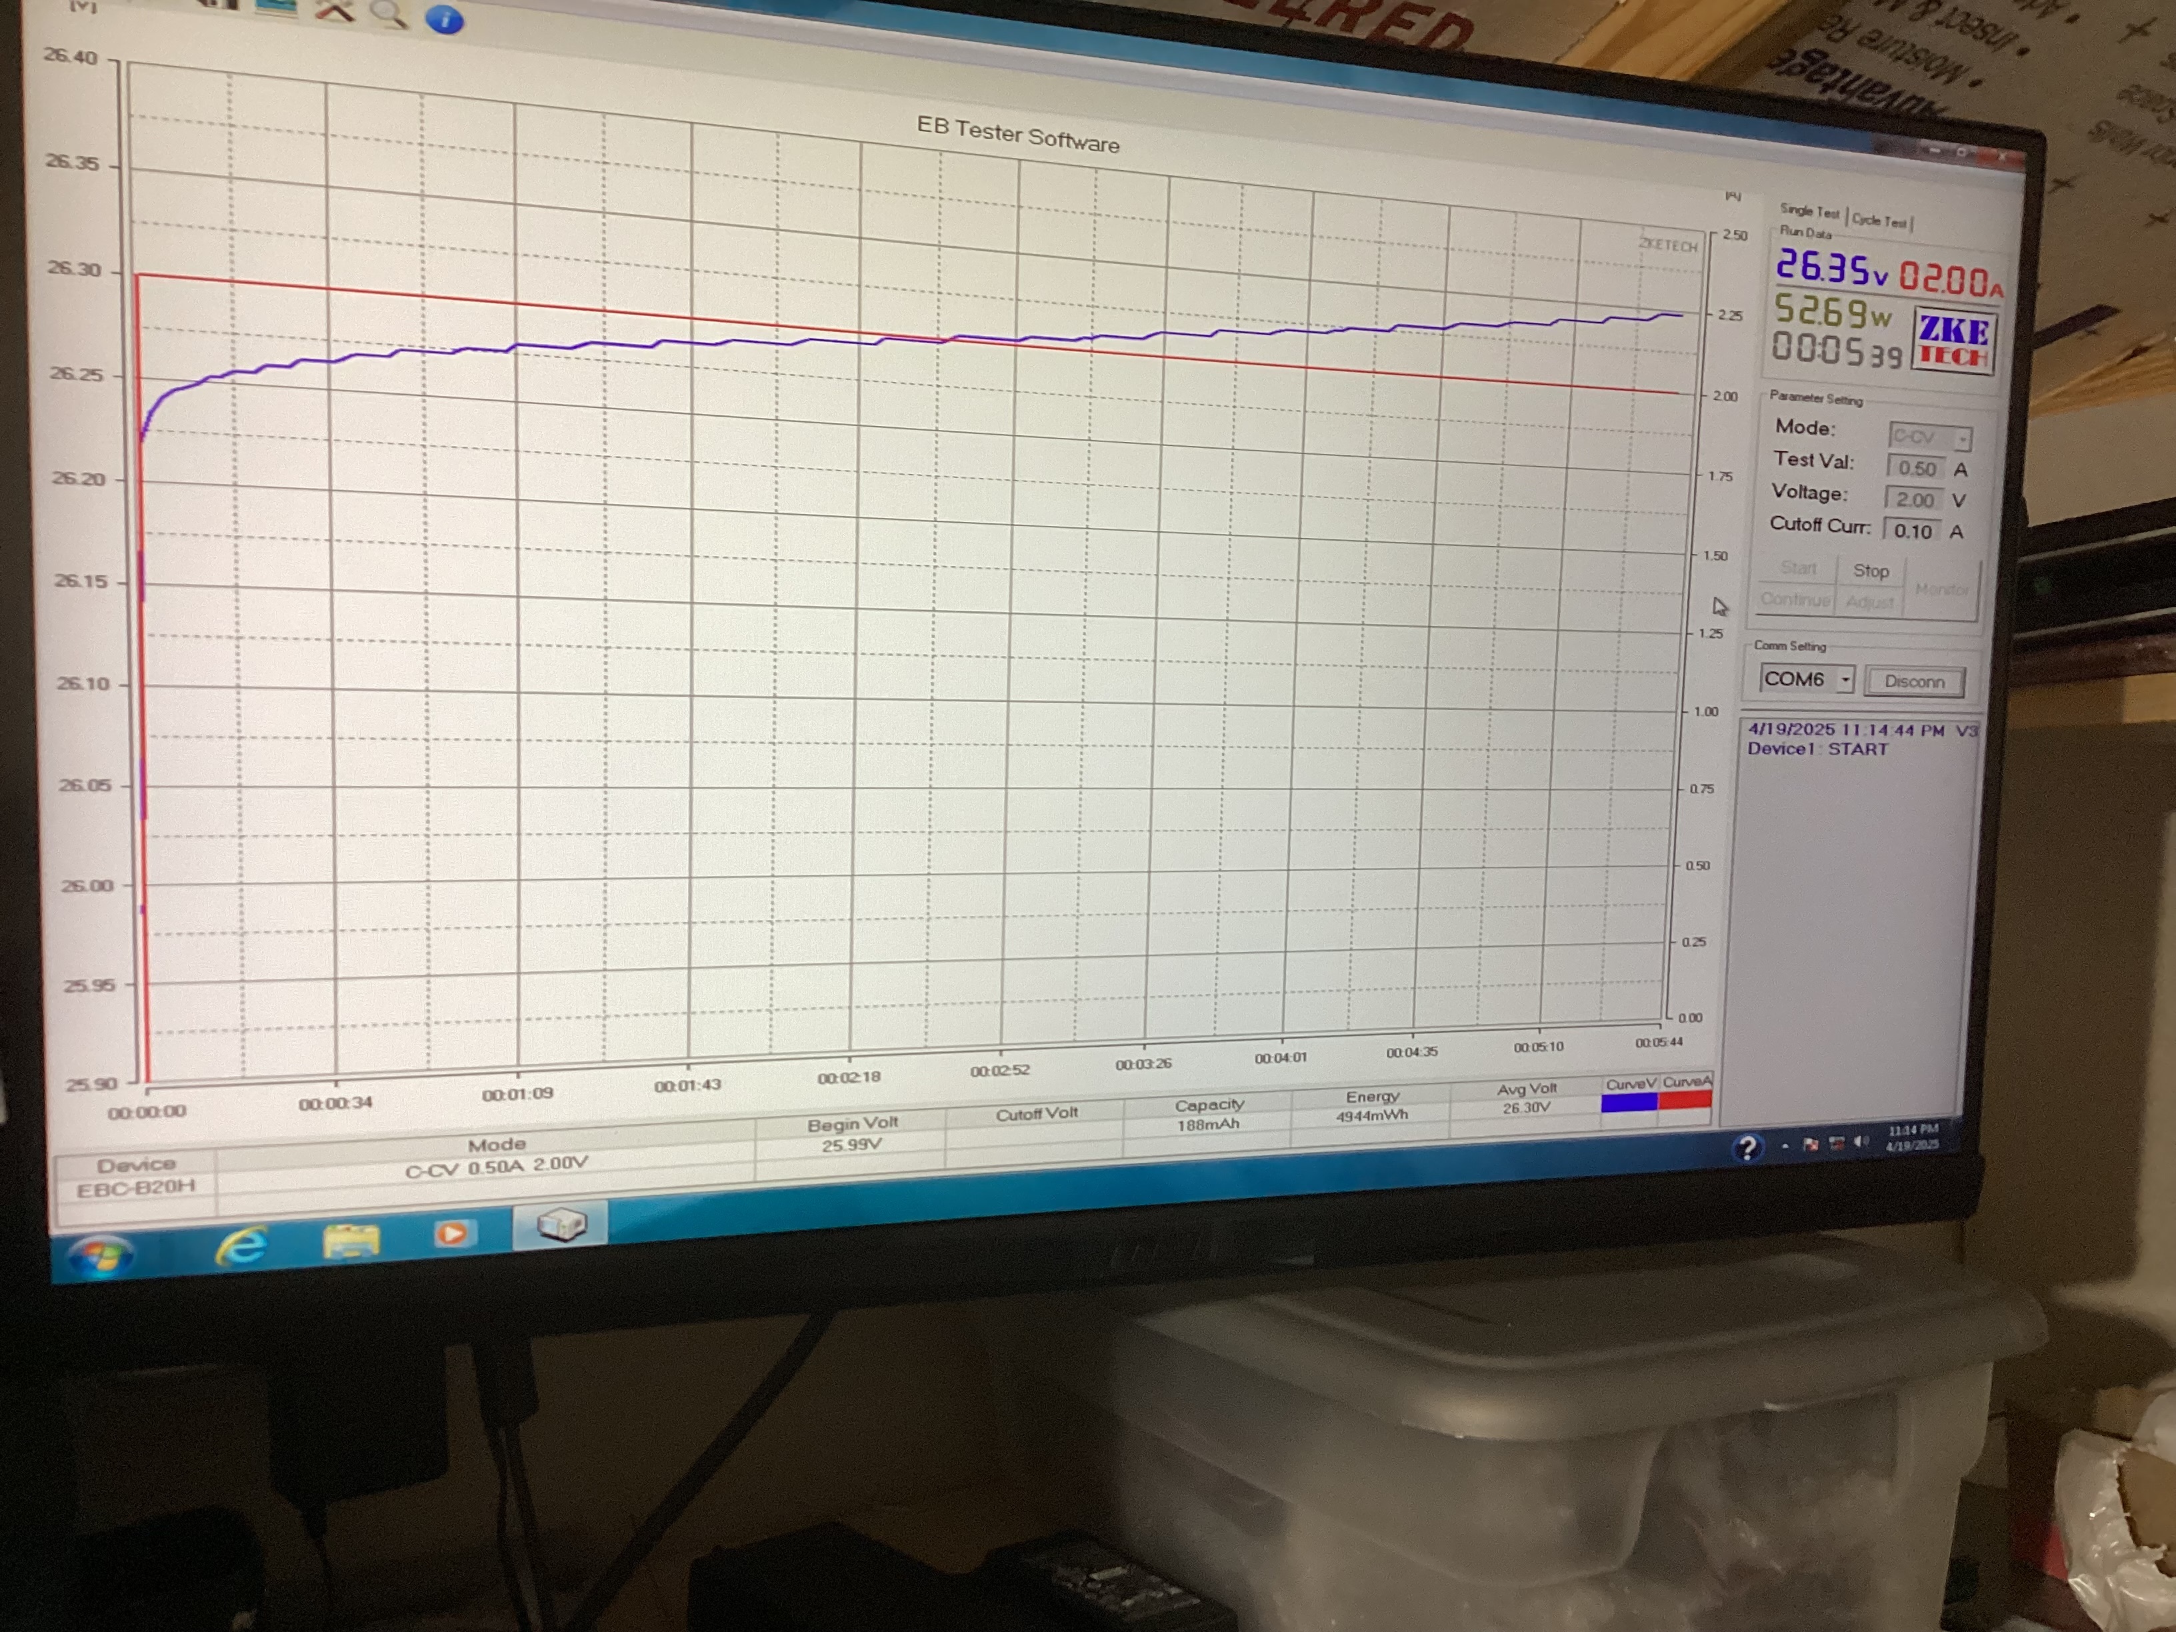Click the blue info icon in toolbar
2176x1632 pixels.
pos(445,19)
